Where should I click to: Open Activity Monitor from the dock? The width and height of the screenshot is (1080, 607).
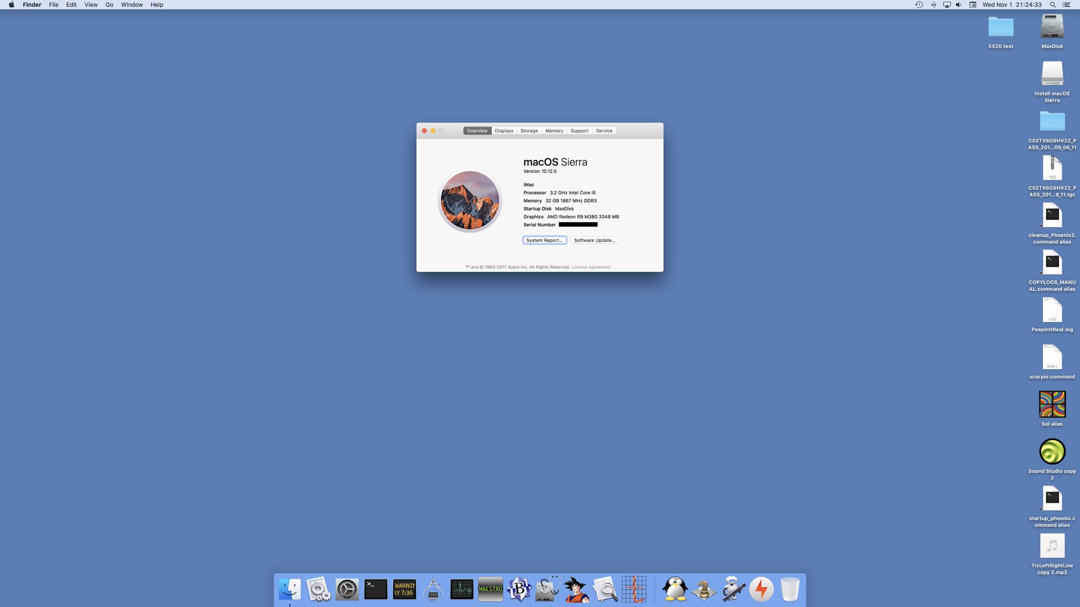[x=462, y=589]
